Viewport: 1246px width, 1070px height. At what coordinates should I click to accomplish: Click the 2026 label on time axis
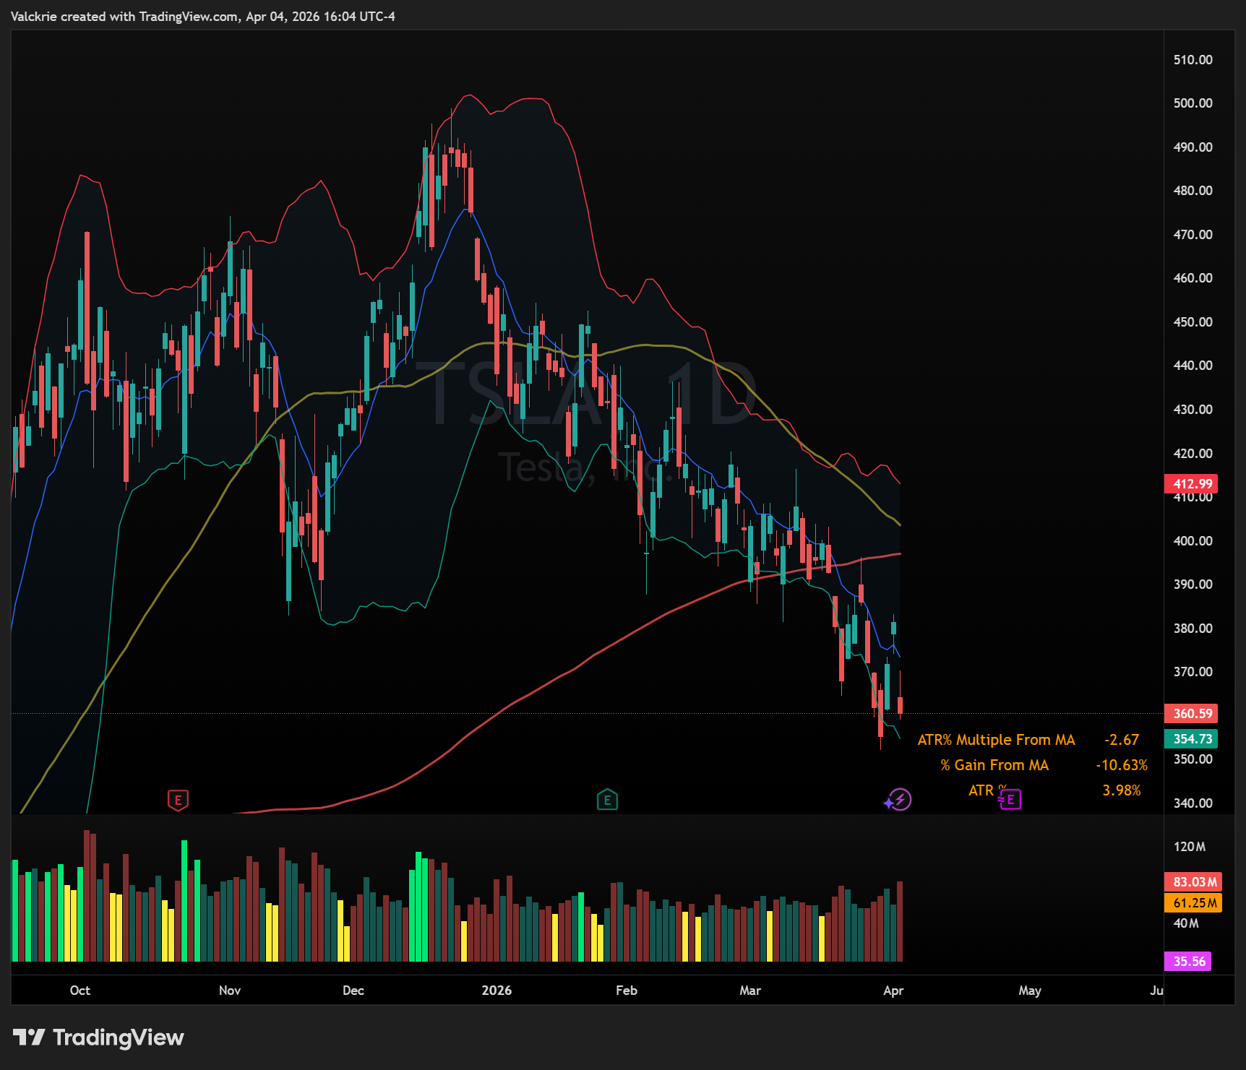point(497,991)
